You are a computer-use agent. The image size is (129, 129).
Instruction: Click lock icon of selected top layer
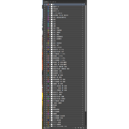pyautogui.click(x=47, y=4)
